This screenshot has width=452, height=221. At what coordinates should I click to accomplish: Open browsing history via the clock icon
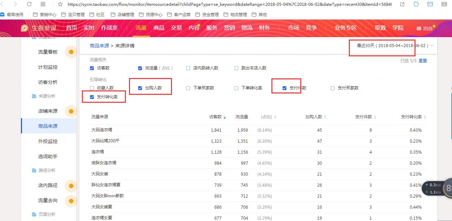pyautogui.click(x=417, y=5)
